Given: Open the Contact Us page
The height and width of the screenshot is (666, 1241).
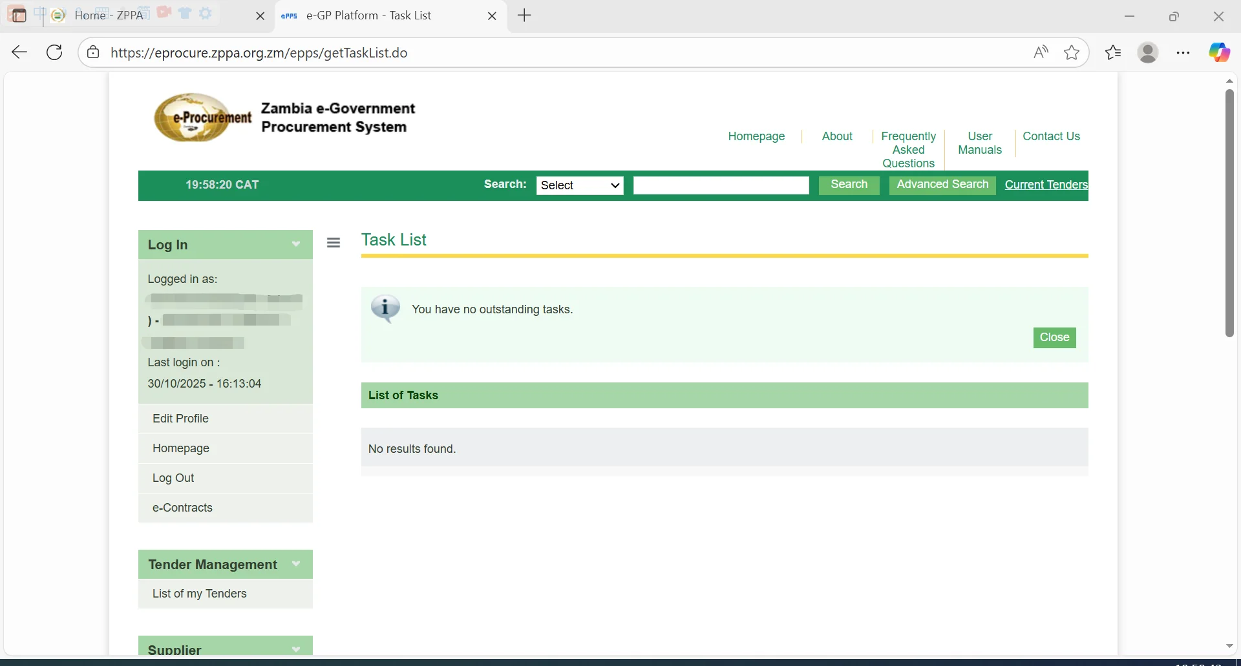Looking at the screenshot, I should [x=1051, y=136].
